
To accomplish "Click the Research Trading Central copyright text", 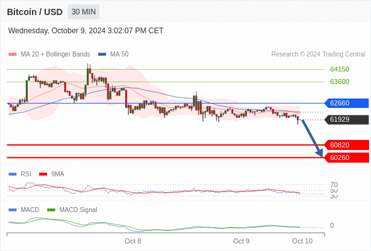I will click(x=318, y=55).
